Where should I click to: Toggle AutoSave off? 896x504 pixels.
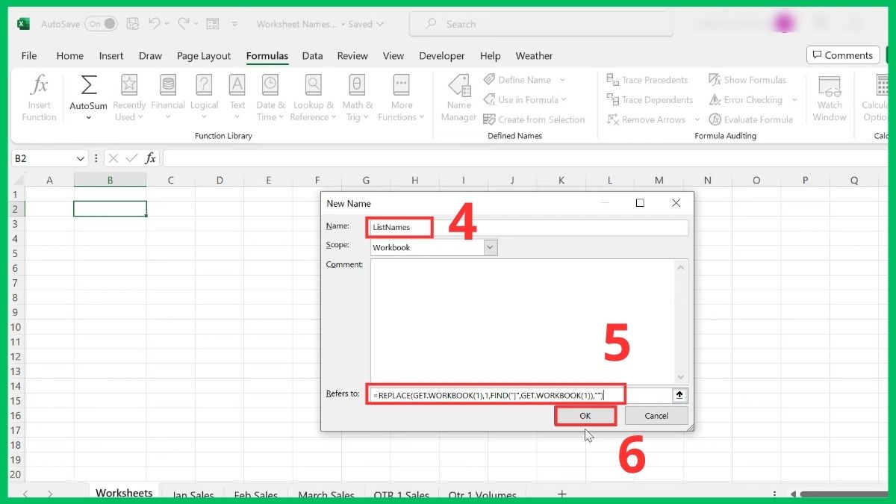[x=102, y=23]
